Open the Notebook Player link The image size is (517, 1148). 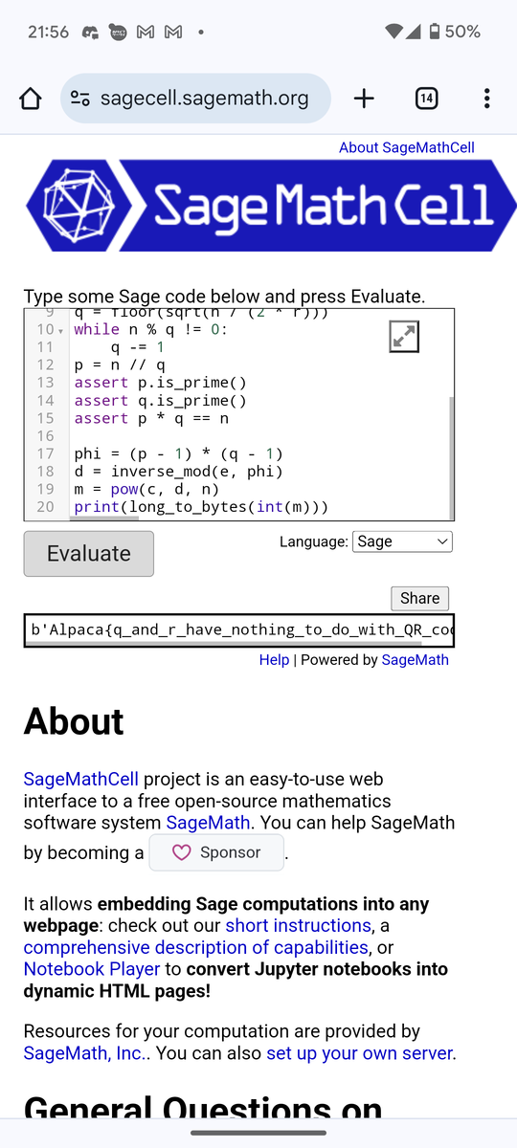coord(92,969)
